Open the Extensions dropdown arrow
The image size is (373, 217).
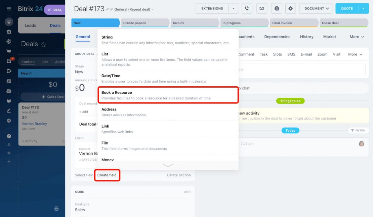point(234,8)
